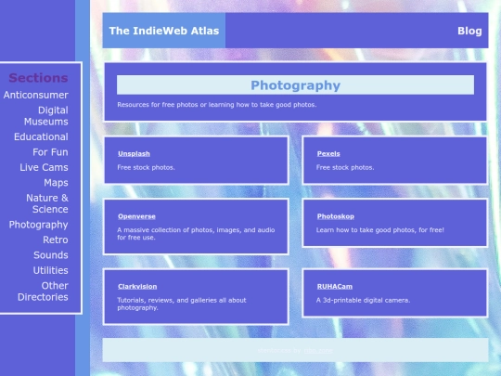Click "A 3d-printable digital camera" text
This screenshot has height=376, width=501.
(363, 300)
